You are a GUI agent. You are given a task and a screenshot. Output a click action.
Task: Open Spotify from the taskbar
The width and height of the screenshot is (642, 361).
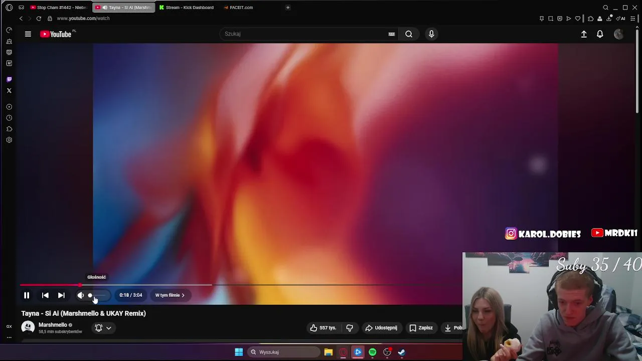point(373,352)
